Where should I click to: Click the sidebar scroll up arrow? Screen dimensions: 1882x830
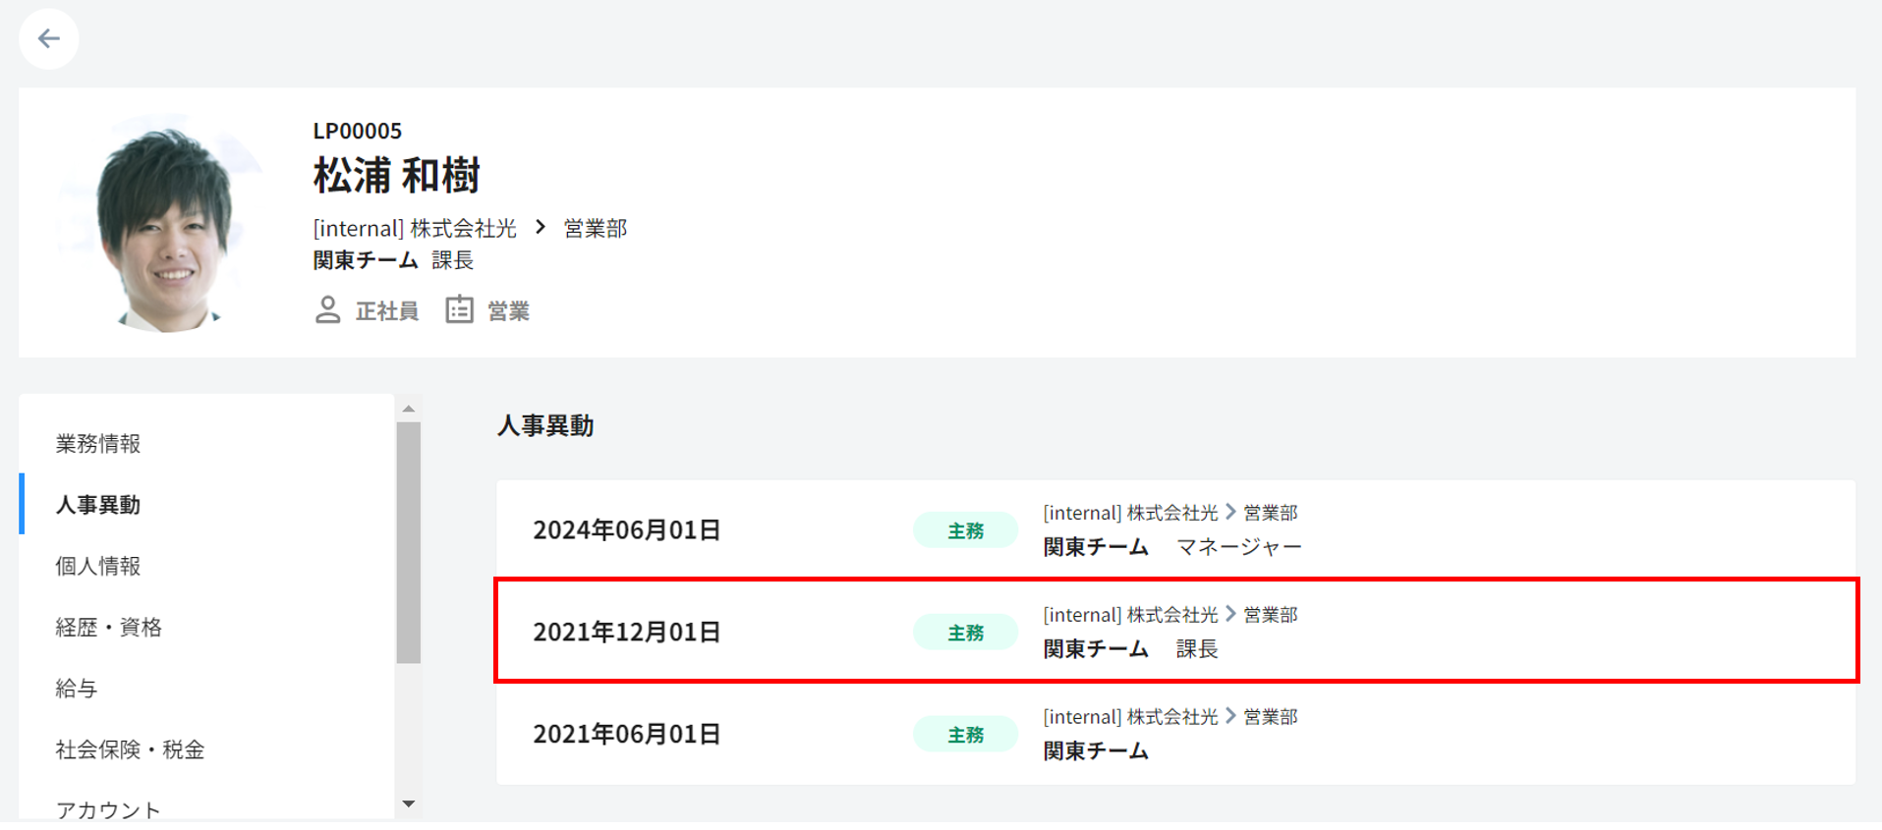tap(409, 409)
